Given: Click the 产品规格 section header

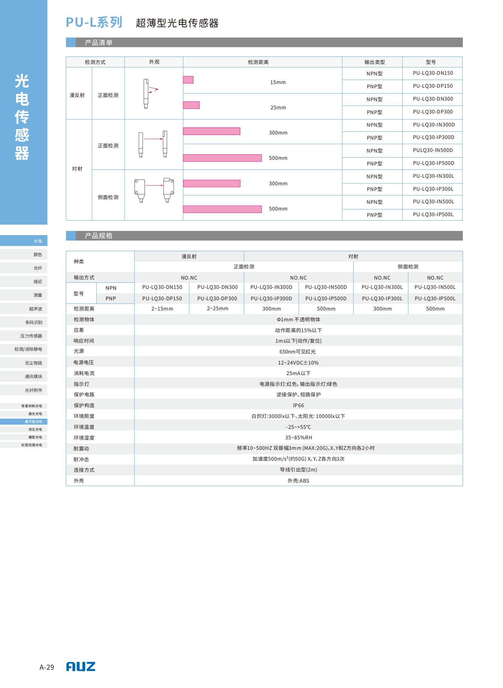Looking at the screenshot, I should tap(264, 236).
